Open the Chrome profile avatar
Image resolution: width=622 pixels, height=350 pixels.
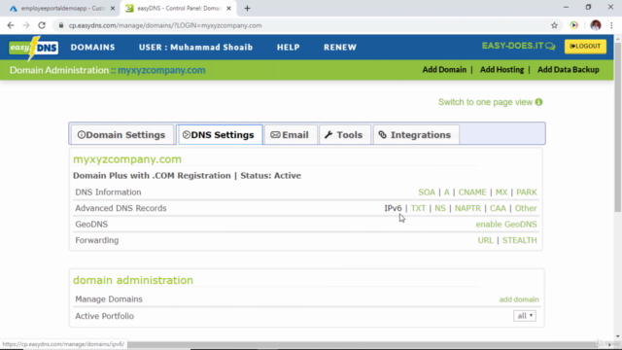tap(596, 25)
